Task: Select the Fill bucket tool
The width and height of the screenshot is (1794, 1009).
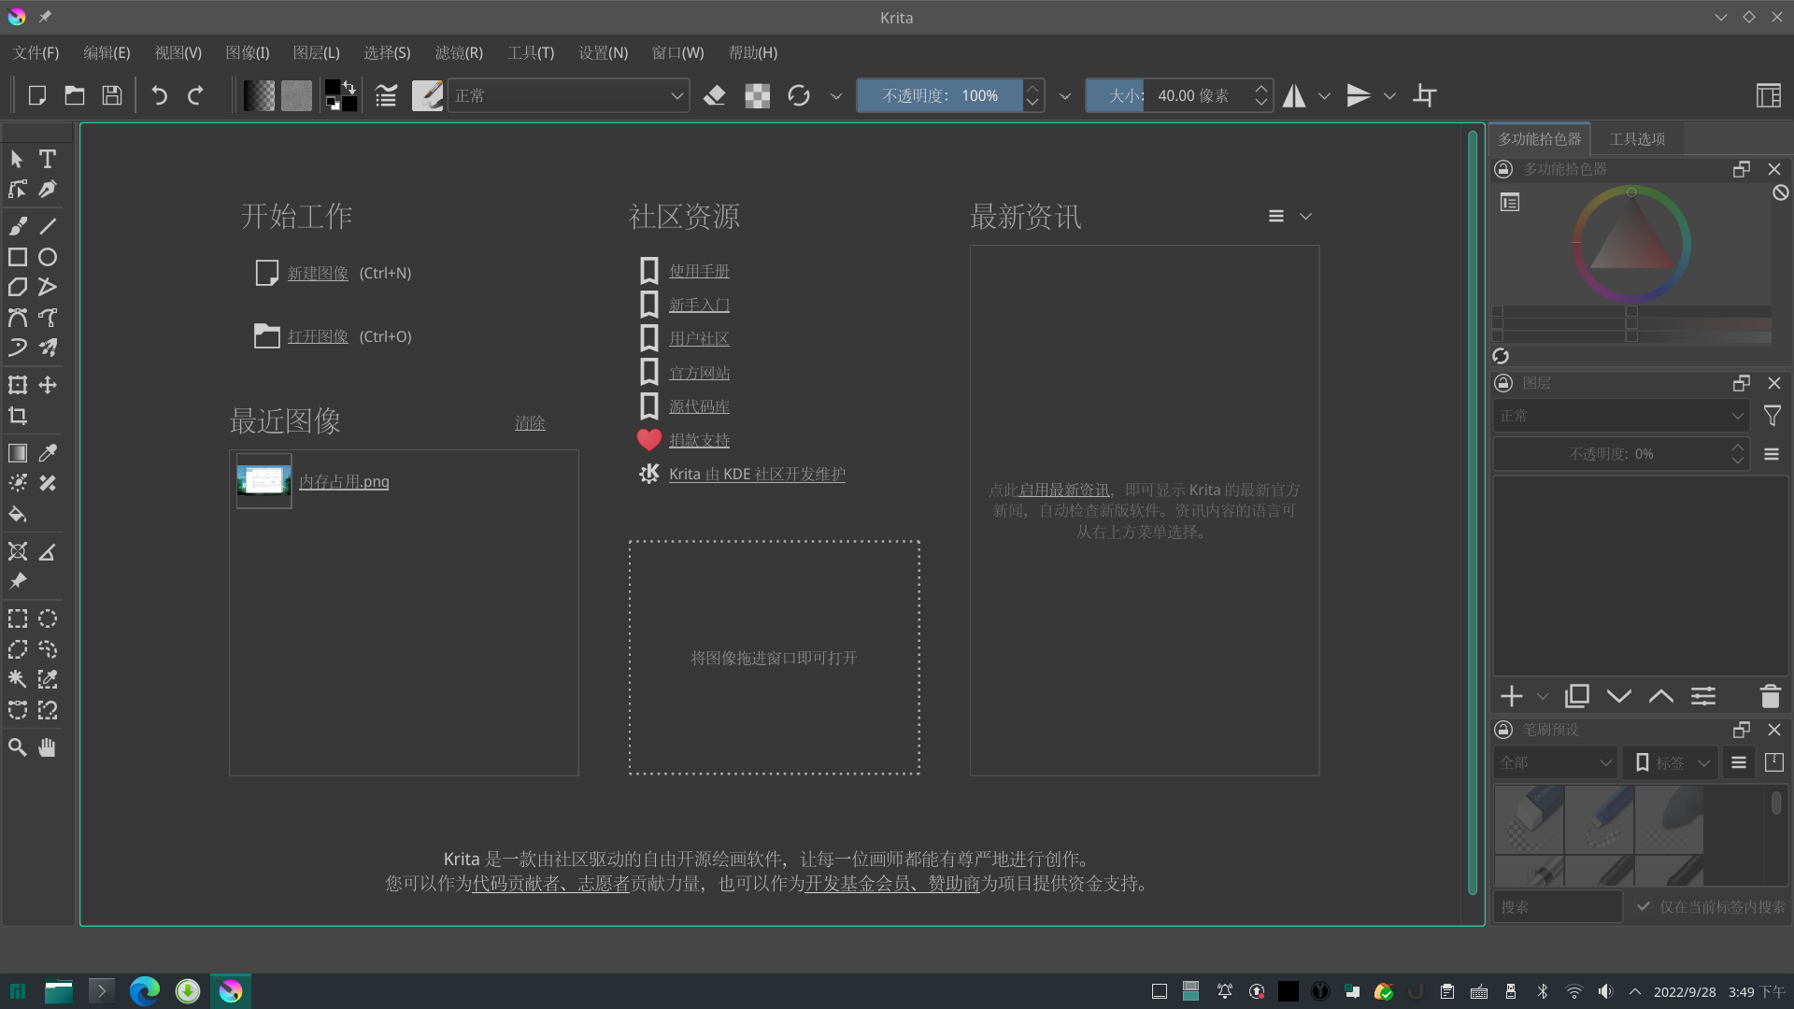Action: tap(18, 514)
